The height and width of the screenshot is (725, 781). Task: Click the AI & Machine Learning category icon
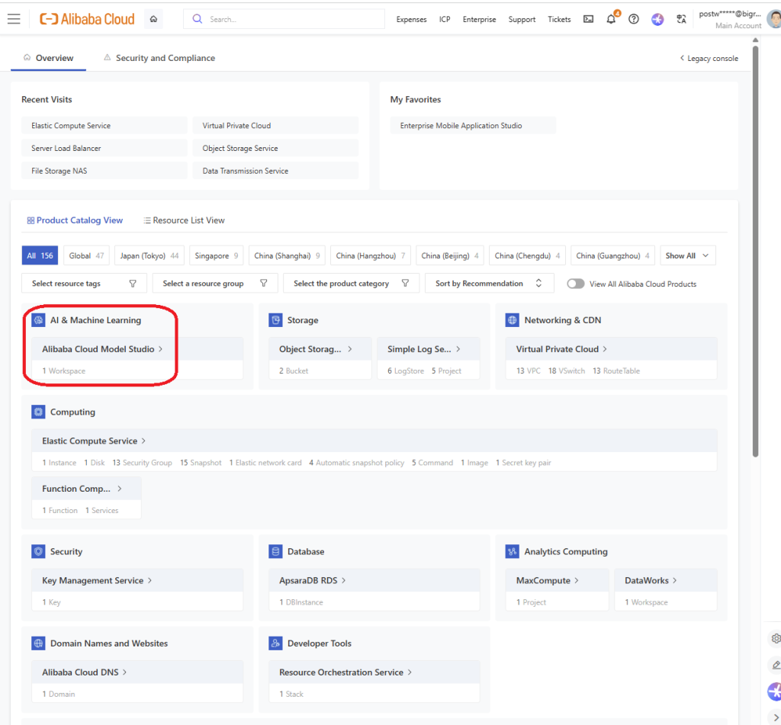38,320
